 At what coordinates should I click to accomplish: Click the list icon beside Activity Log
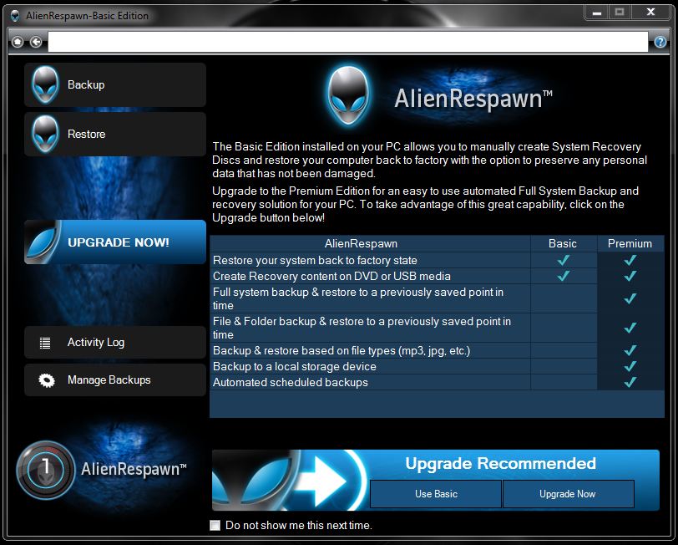(x=45, y=343)
